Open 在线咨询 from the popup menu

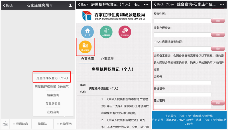point(53,112)
